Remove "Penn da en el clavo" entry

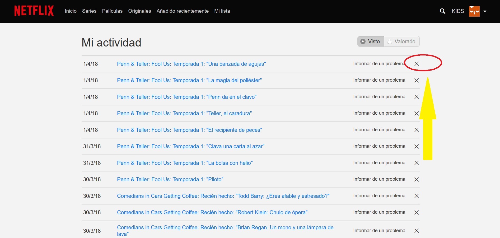[417, 97]
